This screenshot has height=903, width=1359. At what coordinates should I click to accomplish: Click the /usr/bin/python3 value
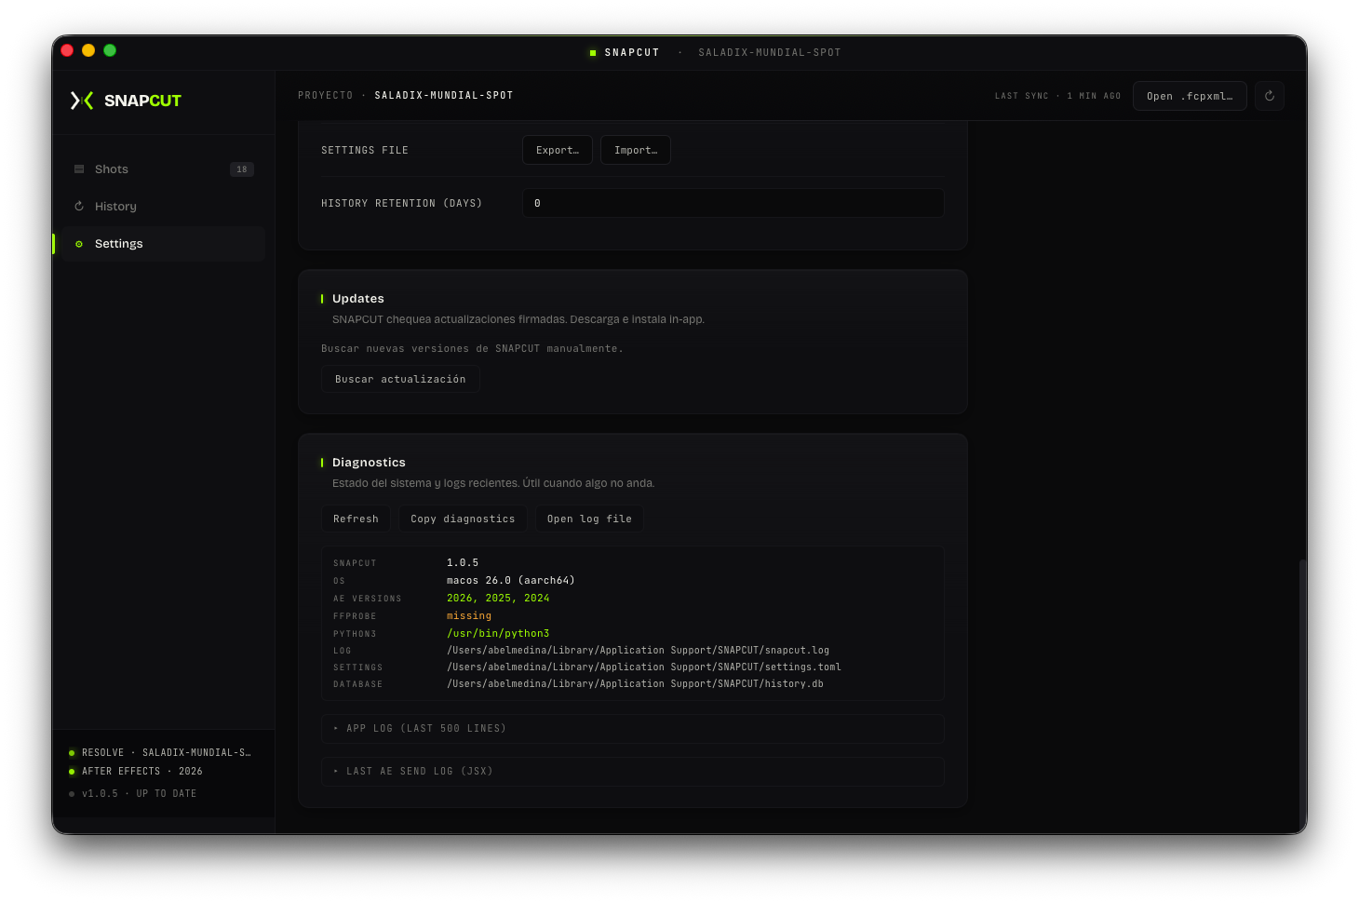coord(498,634)
